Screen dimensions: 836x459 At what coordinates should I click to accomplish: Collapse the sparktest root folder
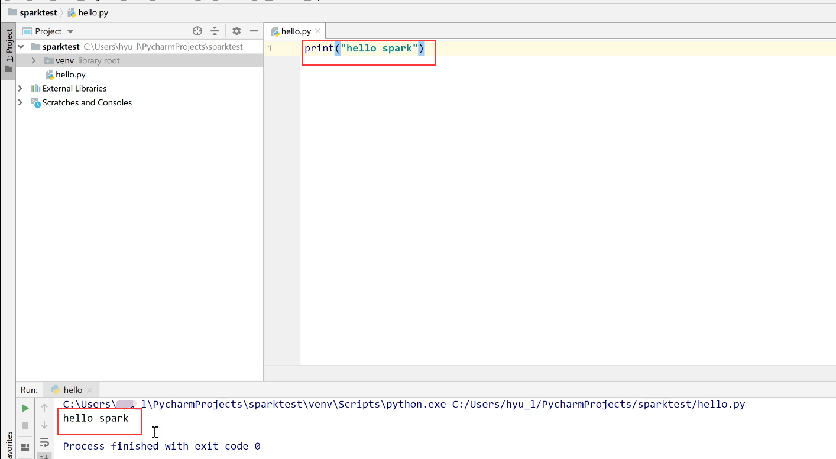pyautogui.click(x=21, y=47)
